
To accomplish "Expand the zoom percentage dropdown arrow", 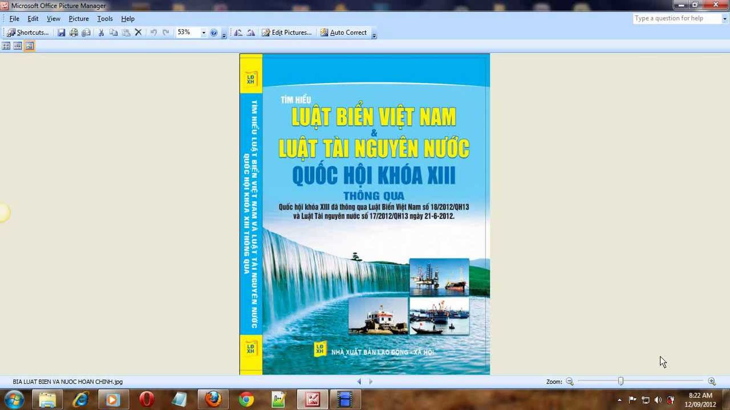I will (x=204, y=32).
